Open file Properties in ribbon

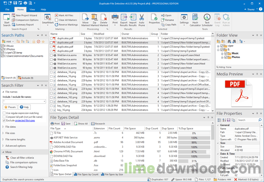(154, 19)
